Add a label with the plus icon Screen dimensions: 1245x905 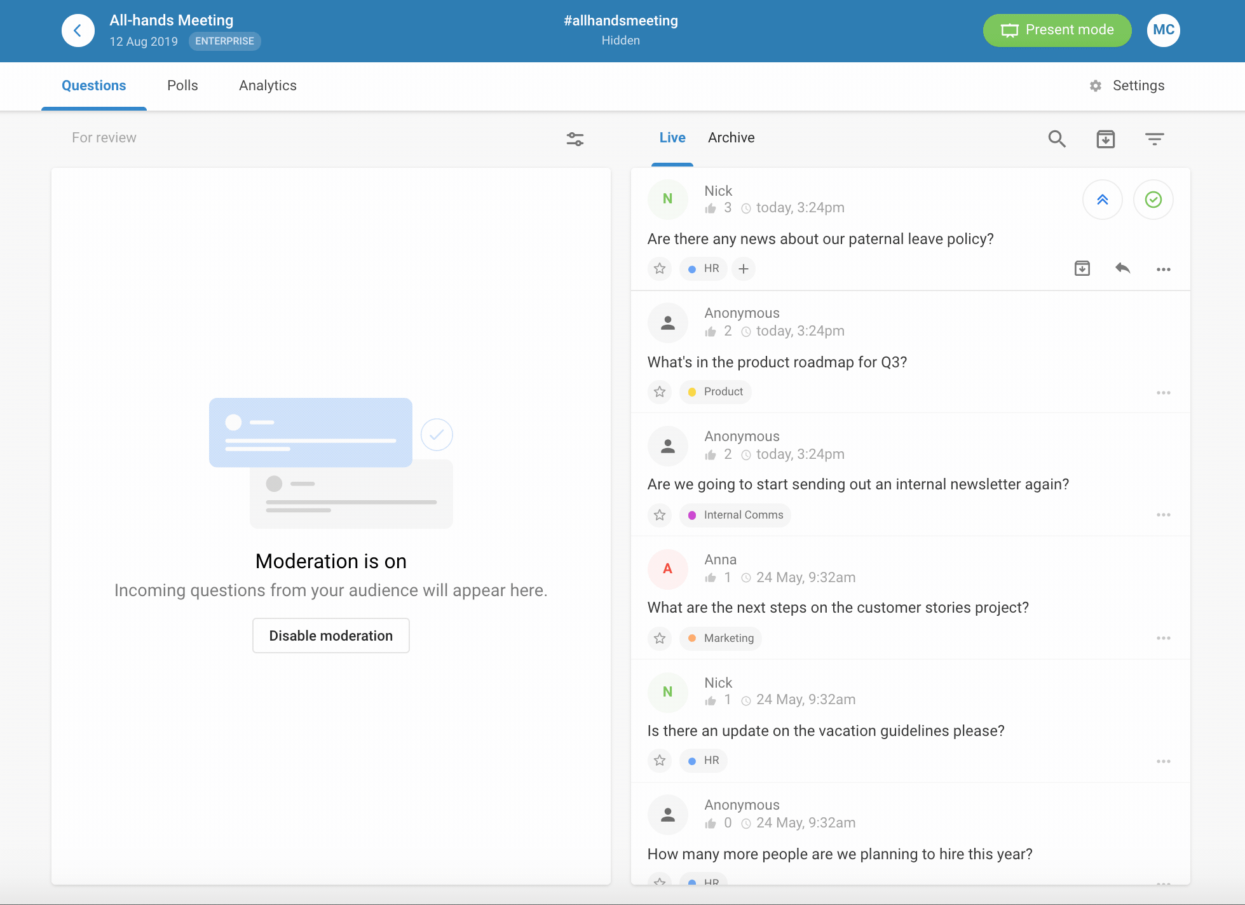pos(743,268)
